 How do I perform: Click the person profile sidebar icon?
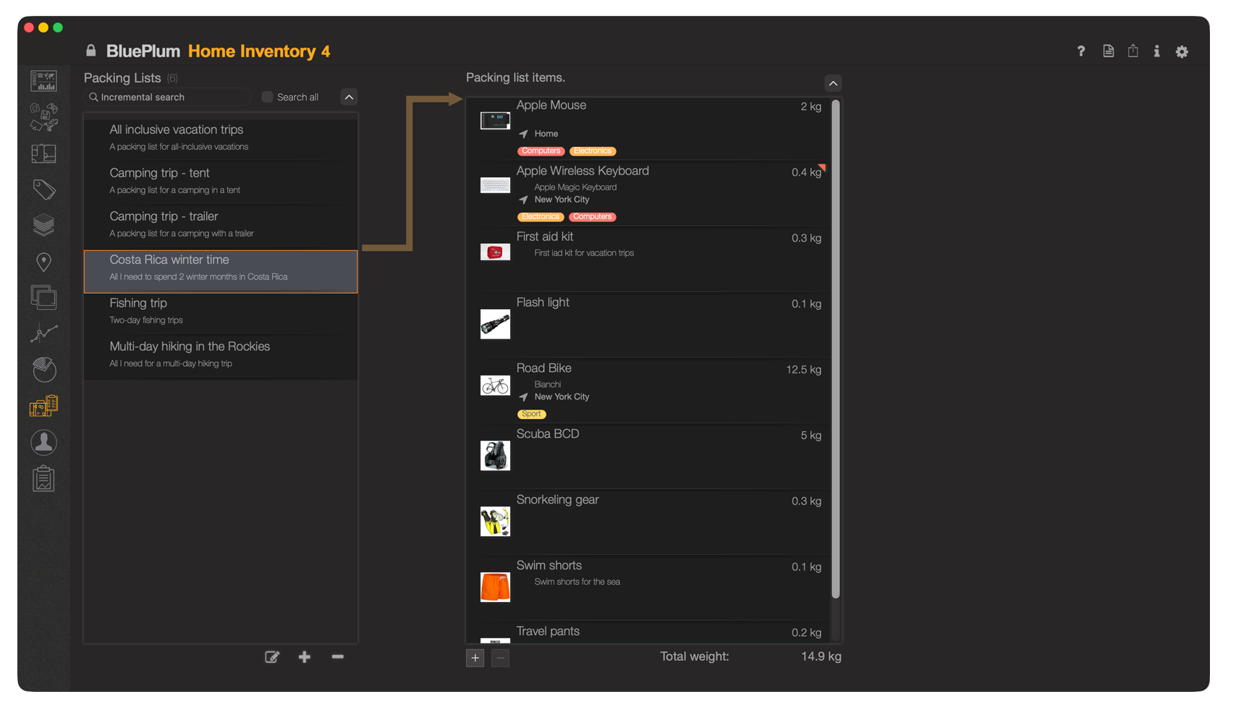[x=43, y=442]
